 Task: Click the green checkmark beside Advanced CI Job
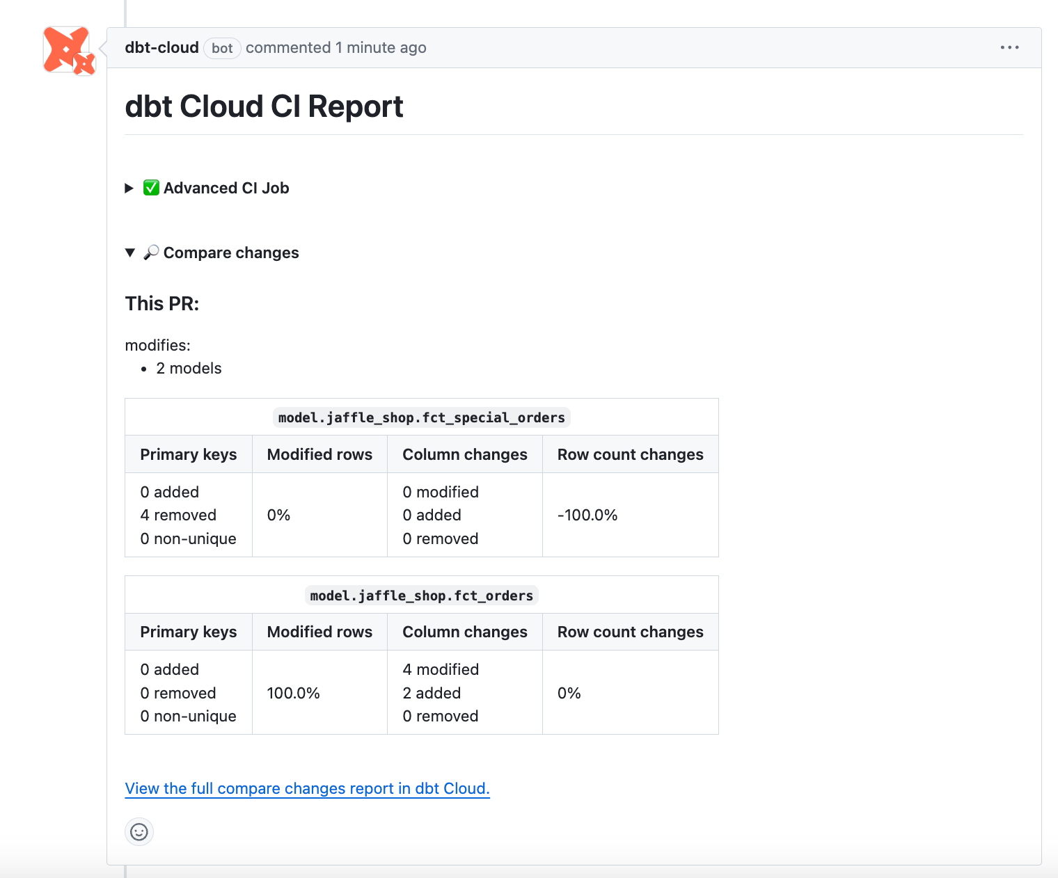(x=151, y=188)
